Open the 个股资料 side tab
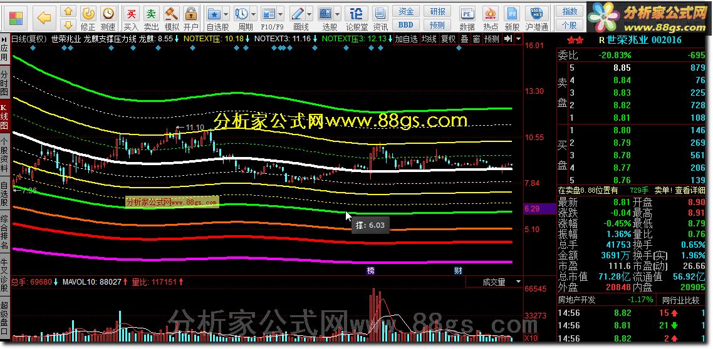This screenshot has height=349, width=713. 4,154
